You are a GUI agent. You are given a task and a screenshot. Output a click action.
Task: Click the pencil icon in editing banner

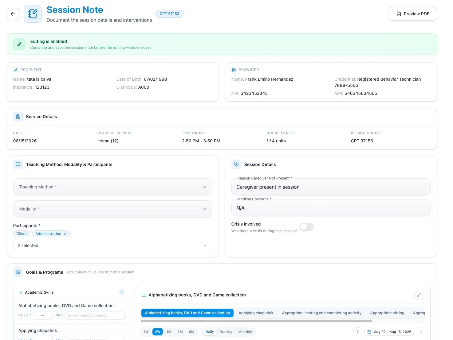click(x=19, y=44)
